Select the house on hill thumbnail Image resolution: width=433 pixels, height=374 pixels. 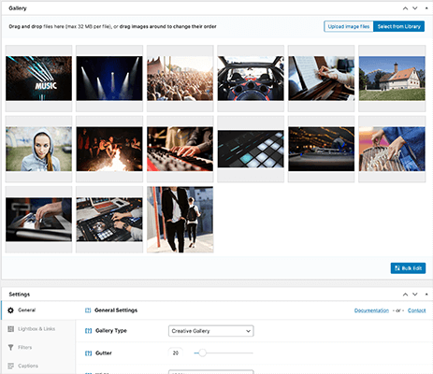tap(392, 79)
